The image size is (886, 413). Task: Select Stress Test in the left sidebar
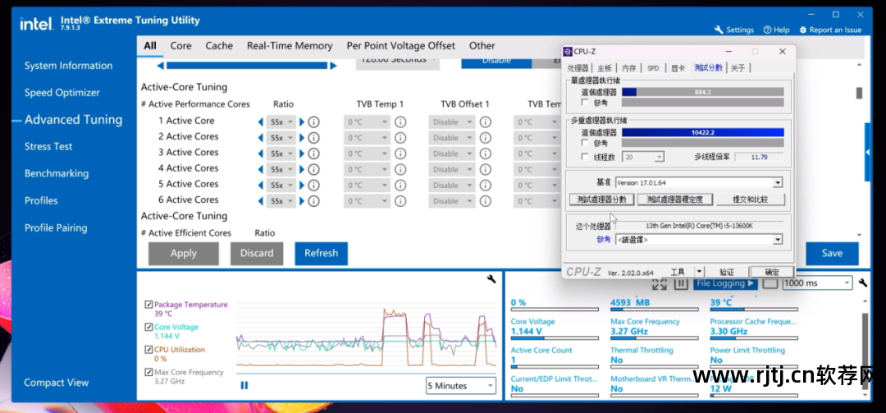click(48, 146)
